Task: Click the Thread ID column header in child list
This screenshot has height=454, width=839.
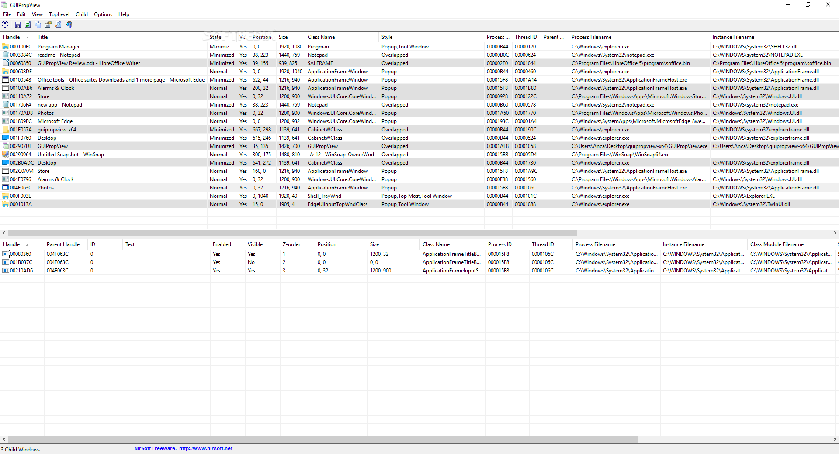Action: 551,244
